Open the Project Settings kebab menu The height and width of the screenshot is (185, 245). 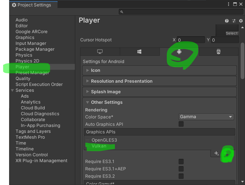pyautogui.click(x=229, y=4)
